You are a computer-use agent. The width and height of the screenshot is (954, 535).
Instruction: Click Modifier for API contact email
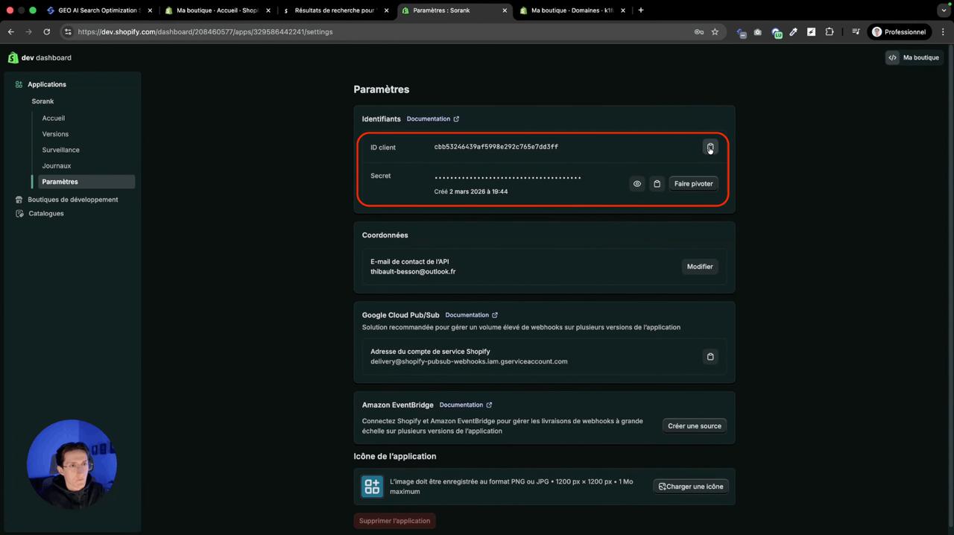click(700, 267)
